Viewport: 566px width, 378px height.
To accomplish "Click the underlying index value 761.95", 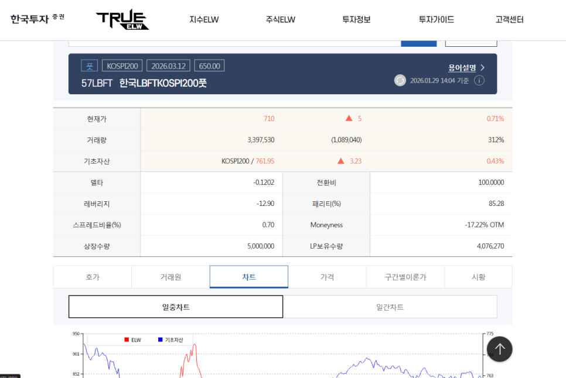I will coord(265,161).
